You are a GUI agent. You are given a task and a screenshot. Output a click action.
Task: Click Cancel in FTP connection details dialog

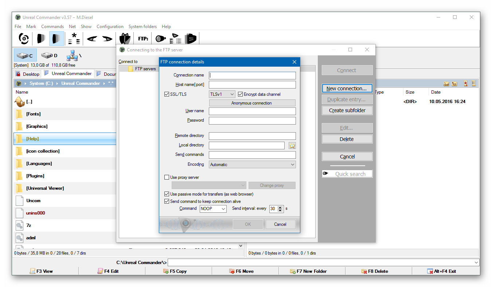pyautogui.click(x=280, y=224)
